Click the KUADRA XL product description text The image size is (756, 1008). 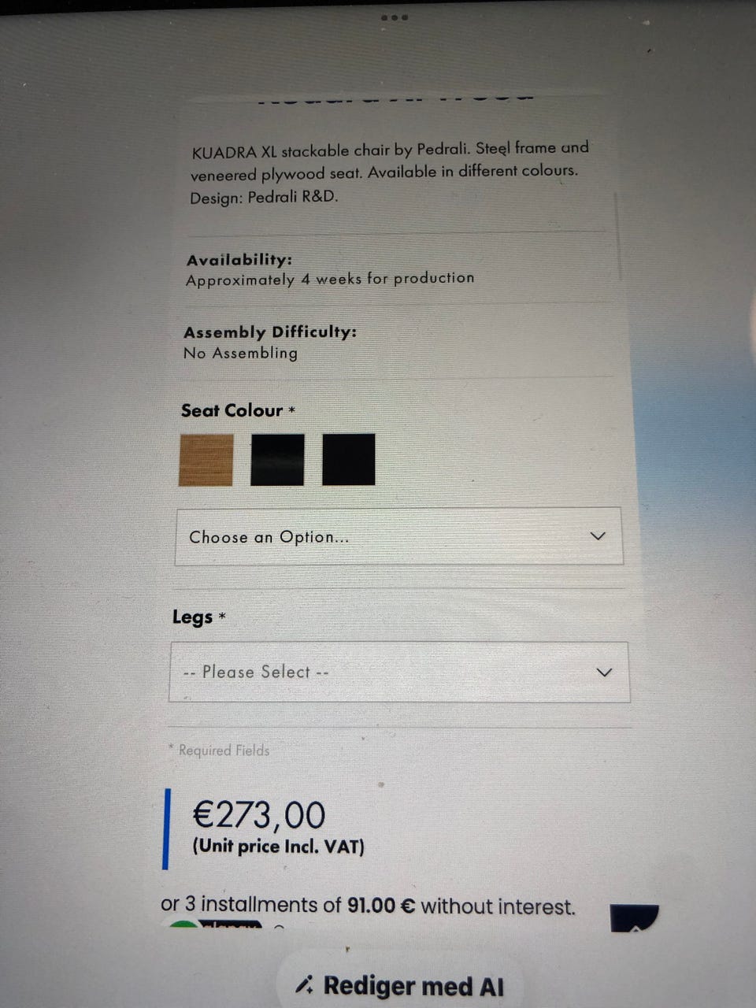(389, 172)
